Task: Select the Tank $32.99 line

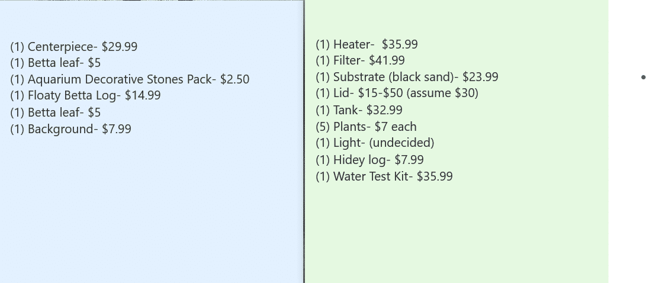Action: (359, 110)
